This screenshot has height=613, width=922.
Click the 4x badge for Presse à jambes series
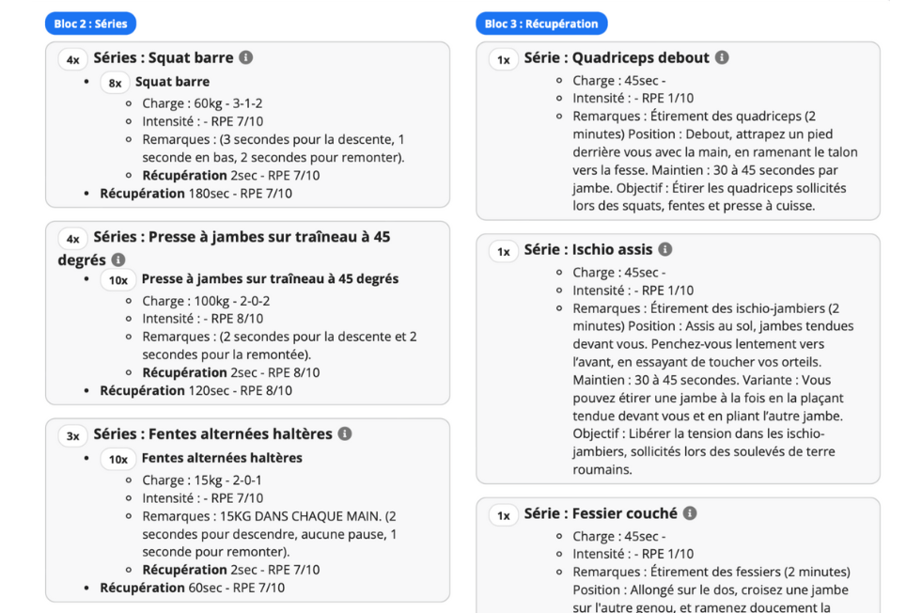pyautogui.click(x=72, y=239)
